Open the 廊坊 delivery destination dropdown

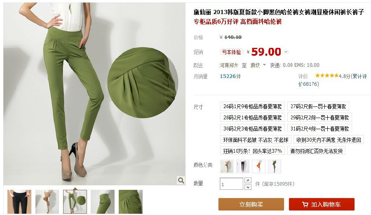pyautogui.click(x=258, y=65)
